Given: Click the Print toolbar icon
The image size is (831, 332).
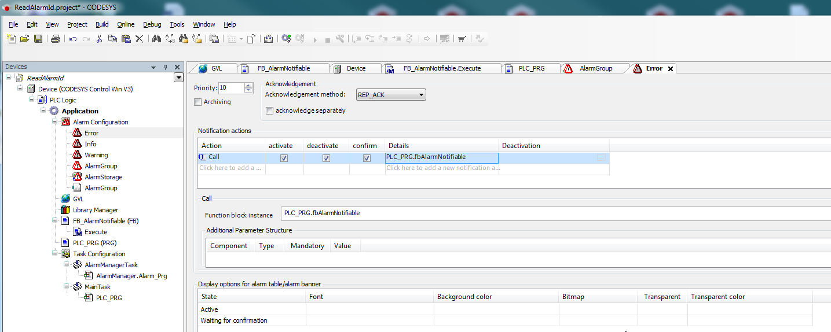Looking at the screenshot, I should click(55, 39).
